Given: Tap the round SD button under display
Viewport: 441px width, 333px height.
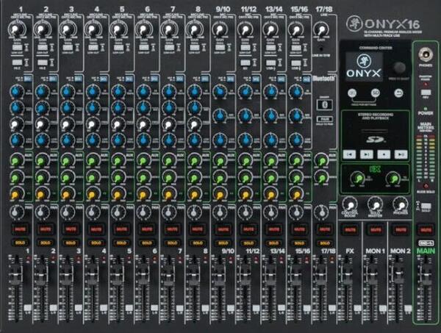Looking at the screenshot, I should (x=376, y=93).
